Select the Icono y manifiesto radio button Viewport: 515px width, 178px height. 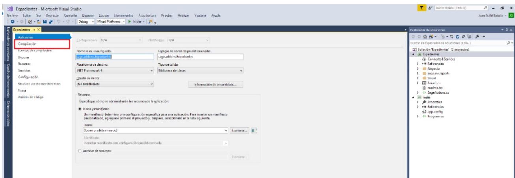point(79,108)
